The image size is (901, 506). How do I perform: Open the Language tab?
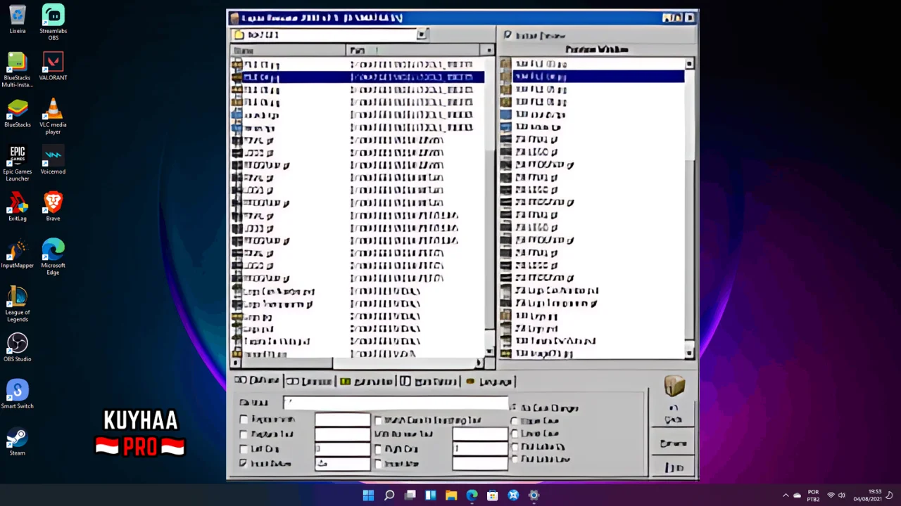[x=491, y=381]
